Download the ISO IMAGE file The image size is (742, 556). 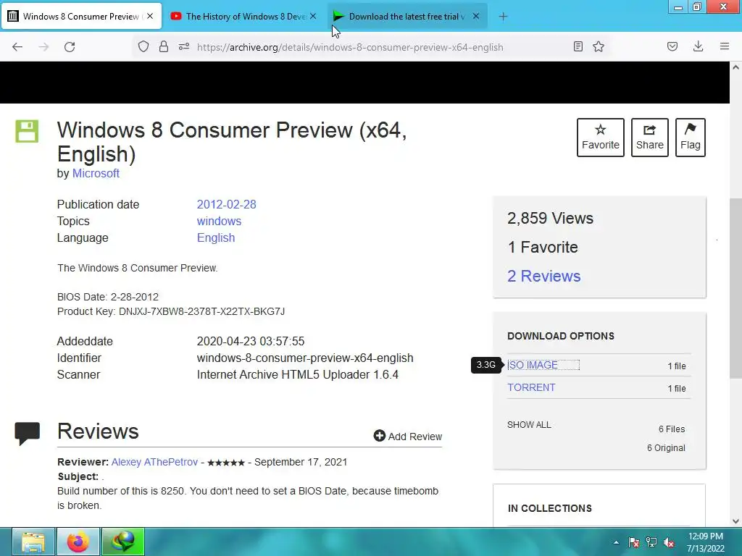coord(533,365)
